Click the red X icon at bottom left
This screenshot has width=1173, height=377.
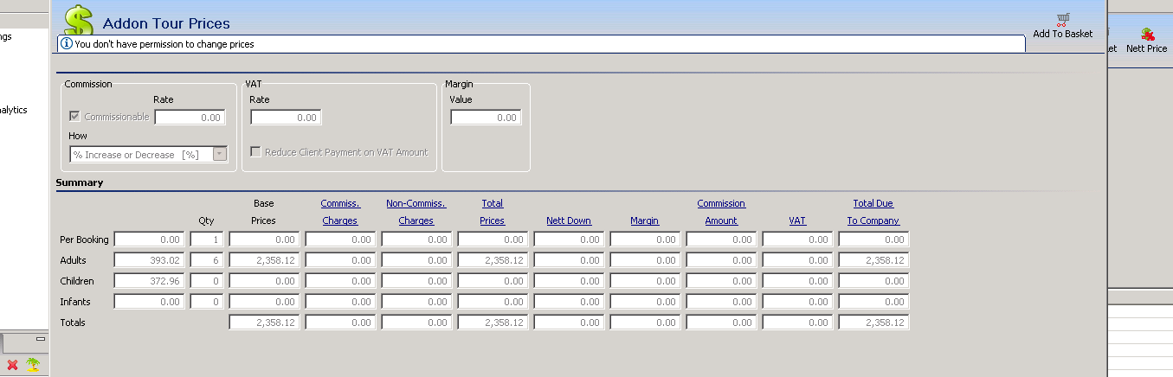tap(13, 365)
